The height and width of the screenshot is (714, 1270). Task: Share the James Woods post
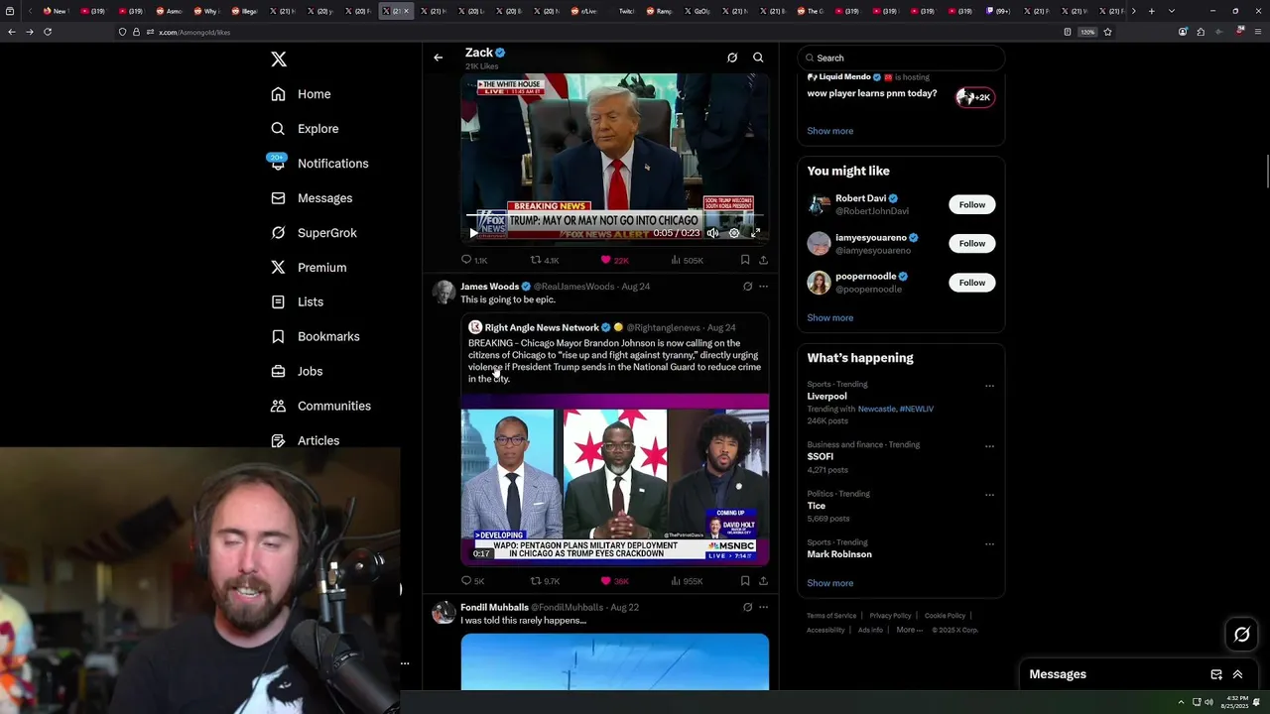763,581
